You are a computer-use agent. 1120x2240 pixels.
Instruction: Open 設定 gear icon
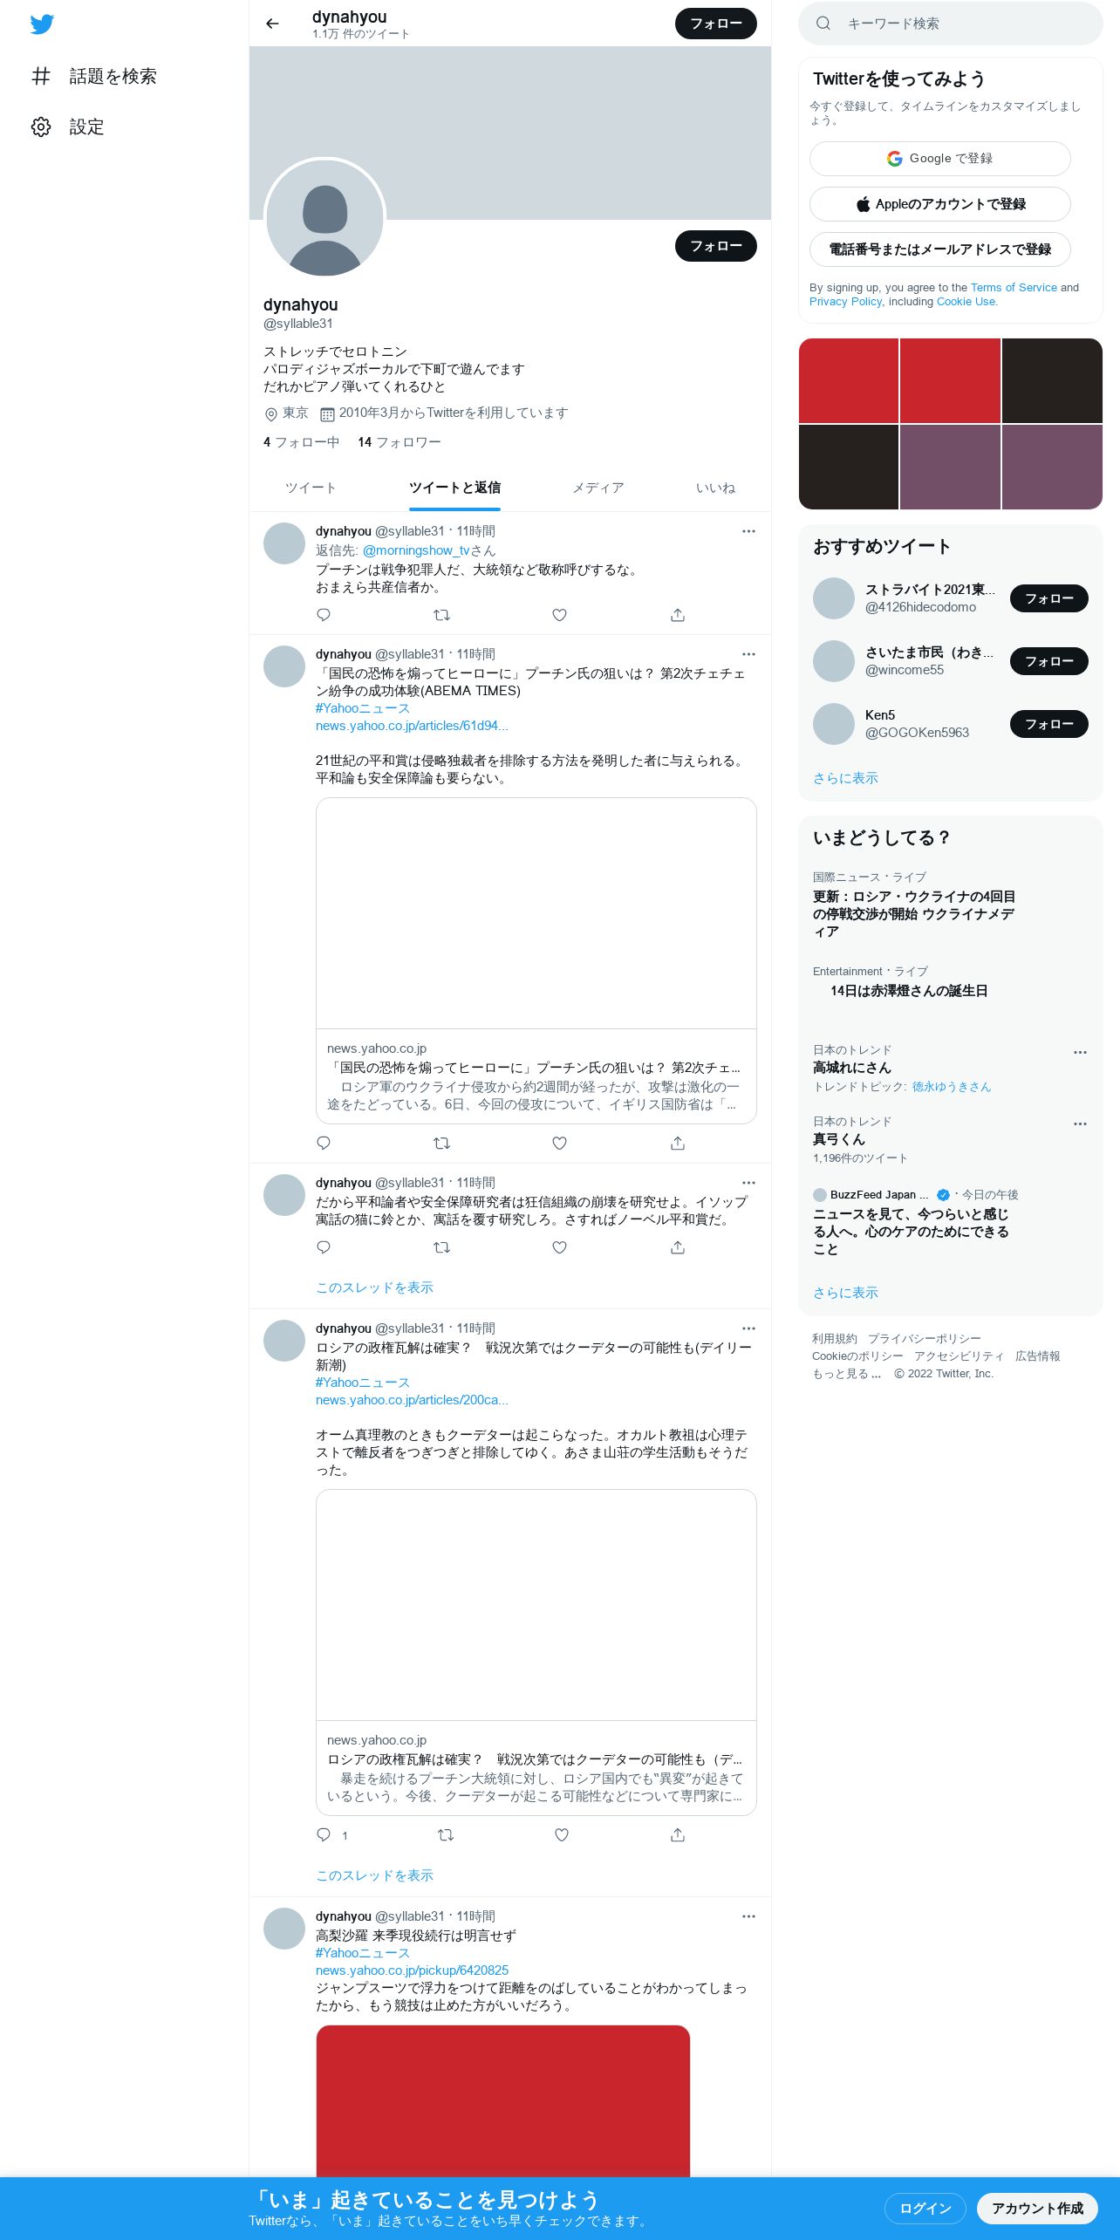[x=41, y=126]
